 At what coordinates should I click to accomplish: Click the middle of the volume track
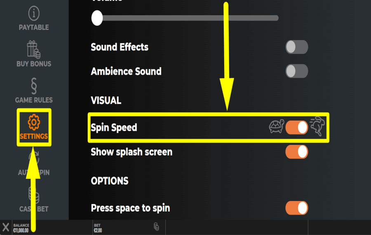click(188, 18)
